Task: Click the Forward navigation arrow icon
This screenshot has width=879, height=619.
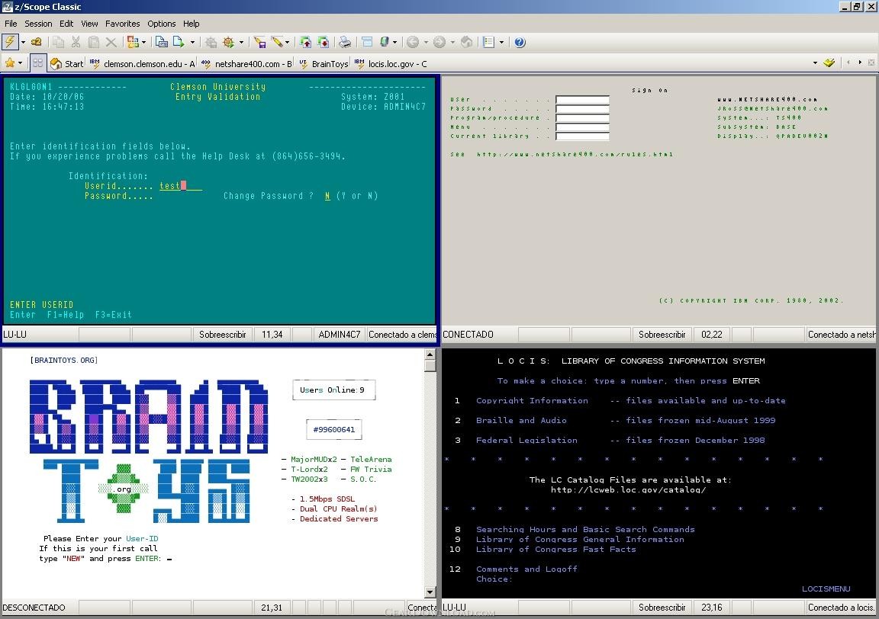Action: click(439, 42)
